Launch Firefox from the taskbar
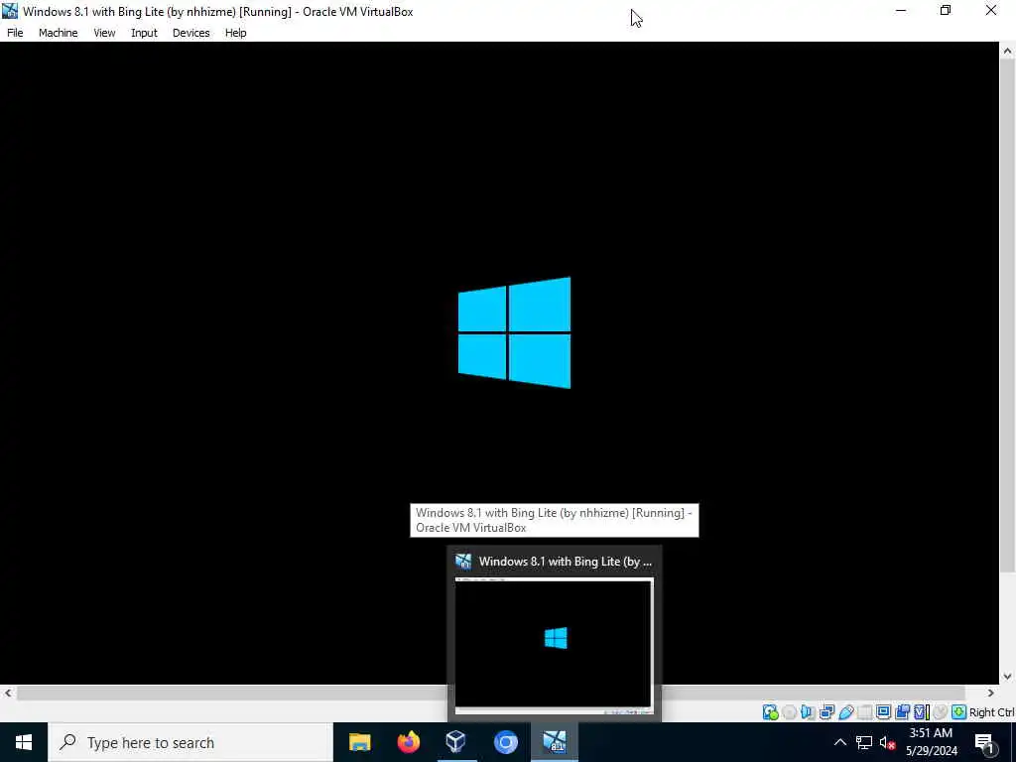Image resolution: width=1016 pixels, height=762 pixels. (408, 742)
